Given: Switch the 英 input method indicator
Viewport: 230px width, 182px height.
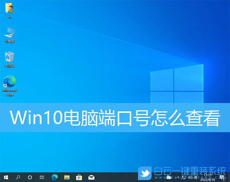Looking at the screenshot, I should coord(196,178).
